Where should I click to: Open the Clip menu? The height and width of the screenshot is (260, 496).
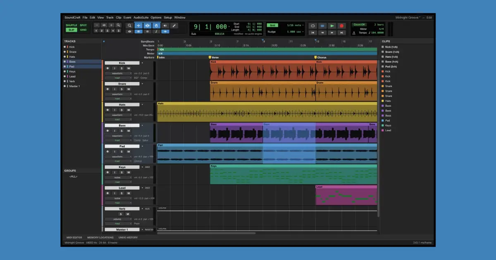(119, 18)
